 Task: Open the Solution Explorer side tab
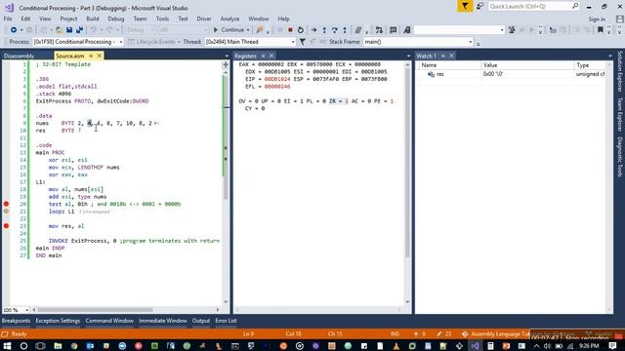click(620, 72)
